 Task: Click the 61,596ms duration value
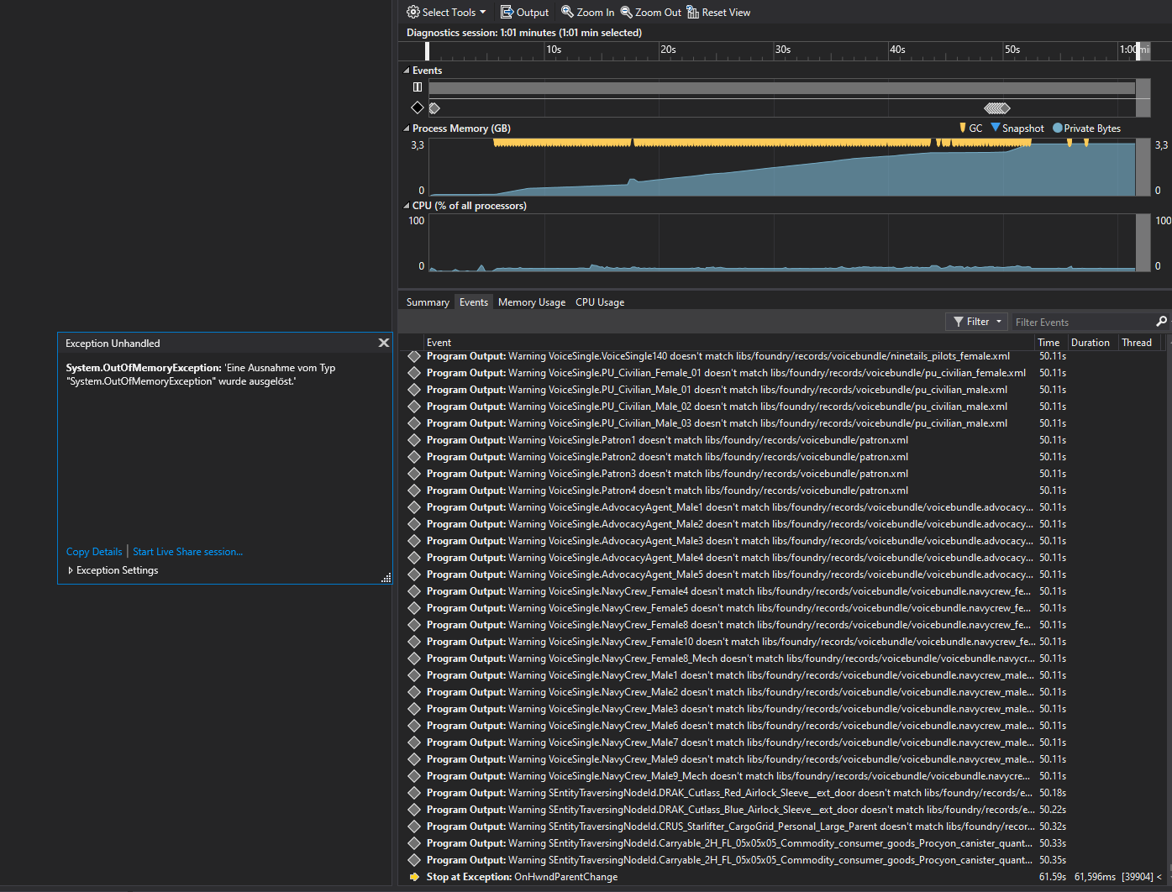[1095, 877]
